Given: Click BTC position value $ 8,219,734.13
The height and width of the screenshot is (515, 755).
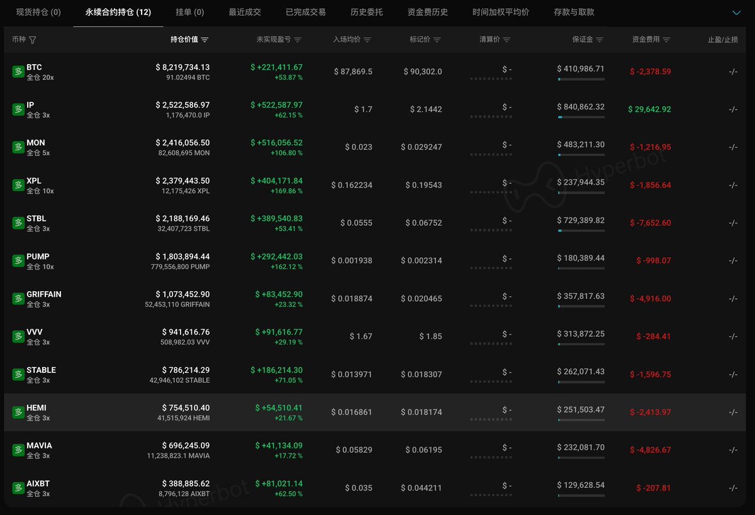Looking at the screenshot, I should coord(182,67).
